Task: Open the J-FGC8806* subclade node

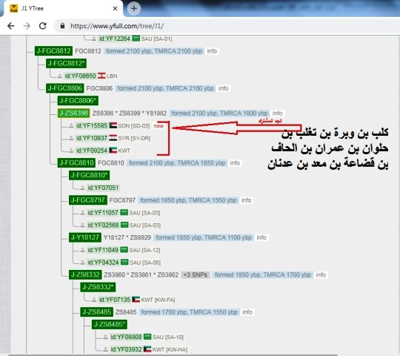Action: [78, 101]
